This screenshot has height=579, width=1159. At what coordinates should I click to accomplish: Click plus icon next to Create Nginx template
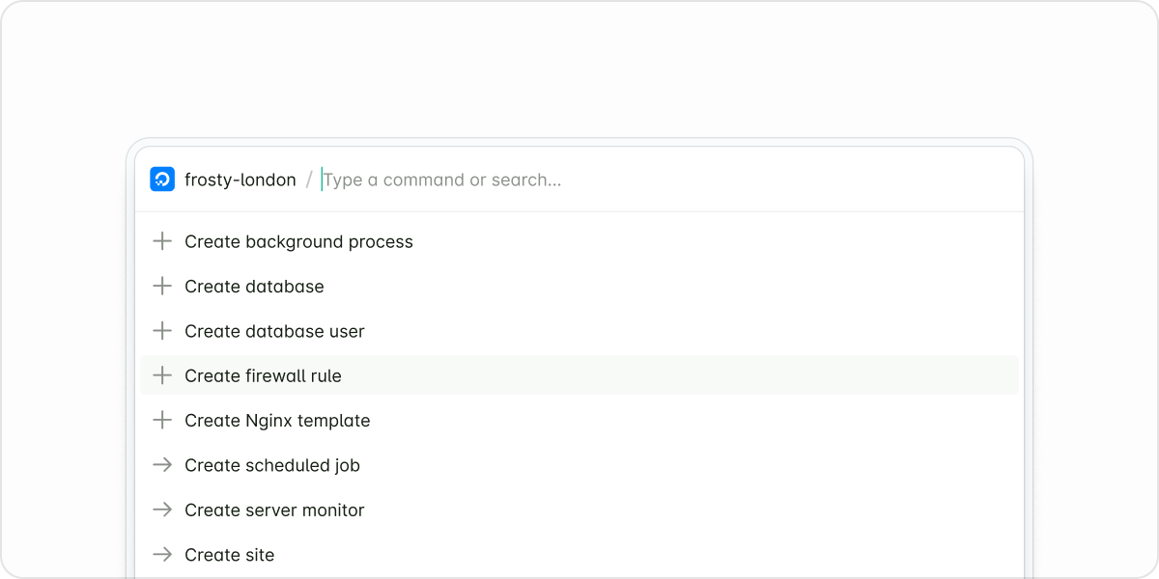click(162, 421)
